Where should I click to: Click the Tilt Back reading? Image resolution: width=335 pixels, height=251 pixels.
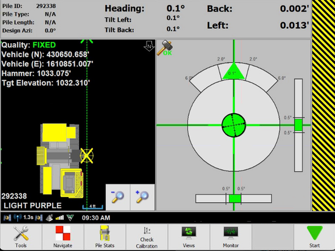point(173,29)
